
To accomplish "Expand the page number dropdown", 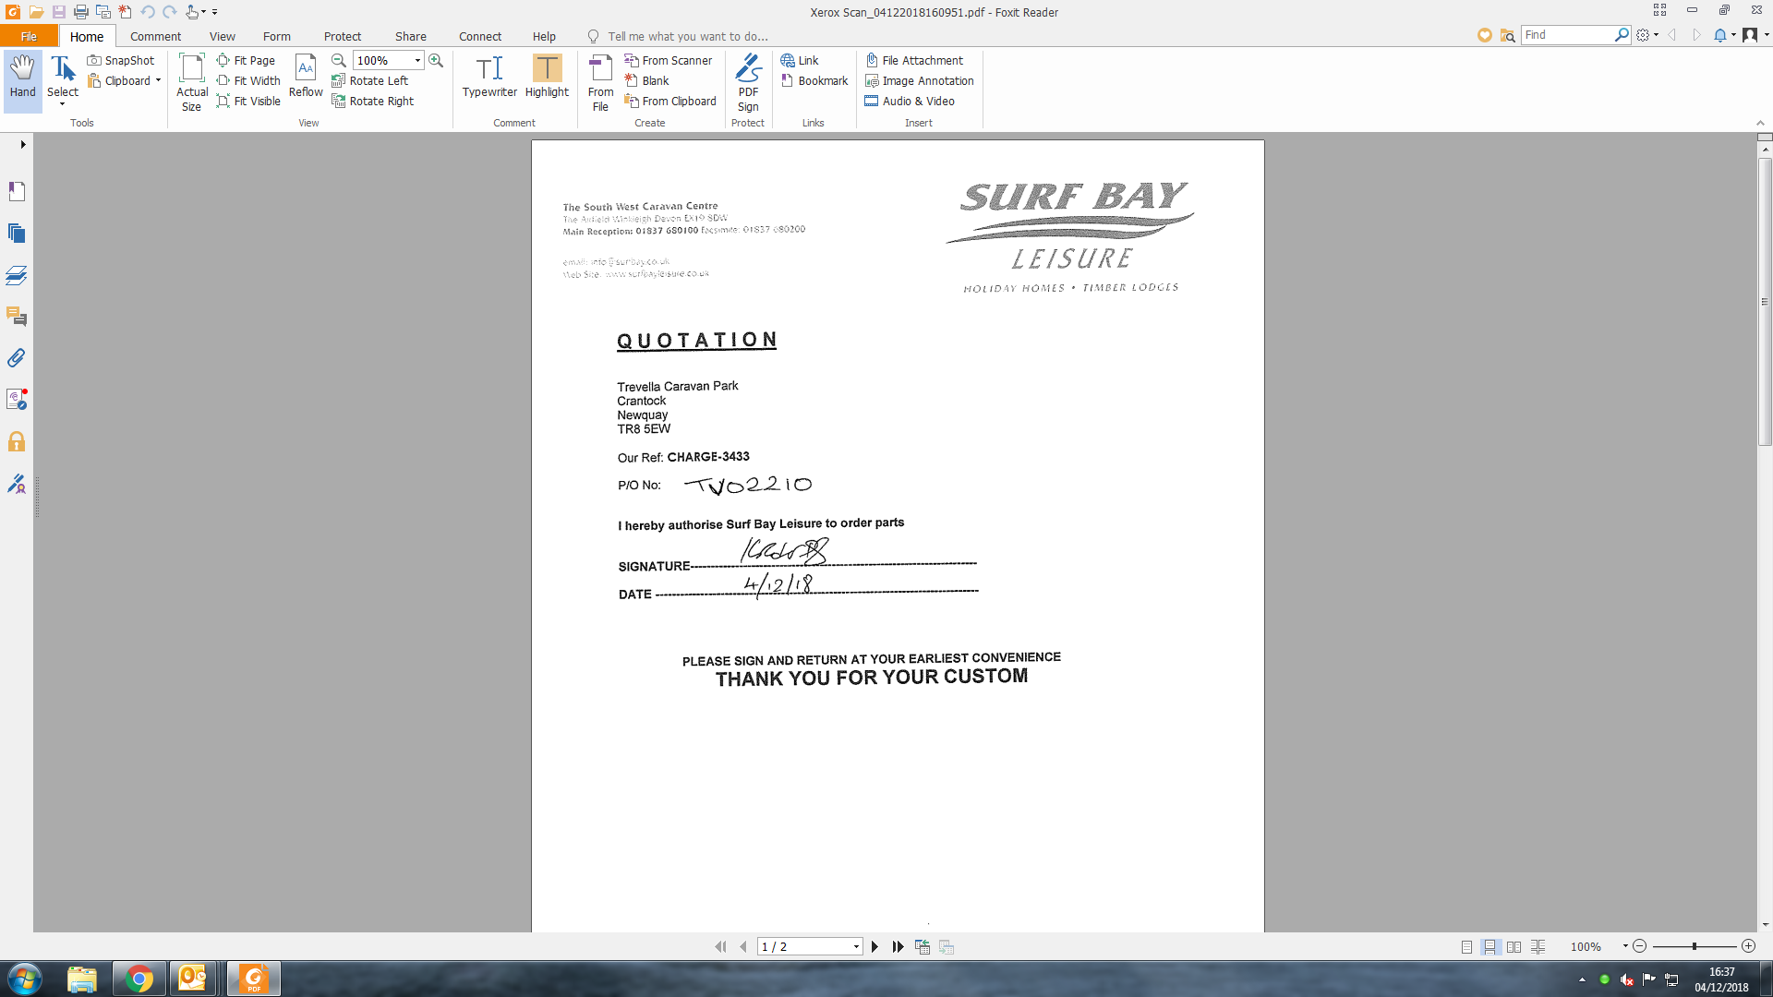I will tap(856, 947).
